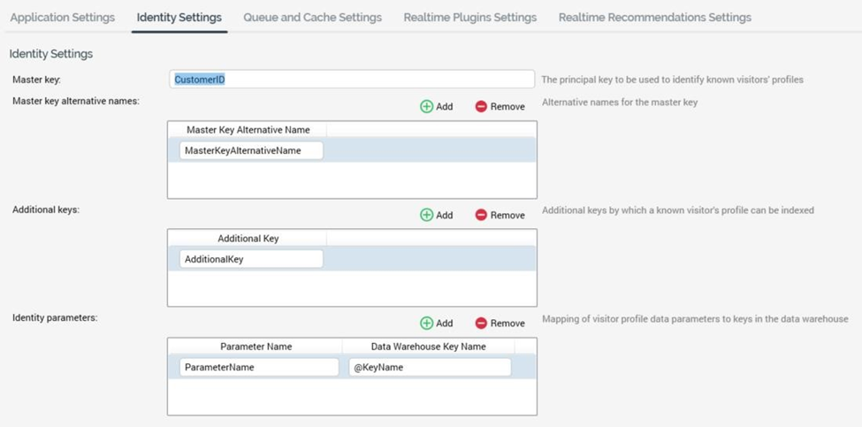Edit the AdditionalKey cell
The image size is (862, 427).
[x=251, y=260]
